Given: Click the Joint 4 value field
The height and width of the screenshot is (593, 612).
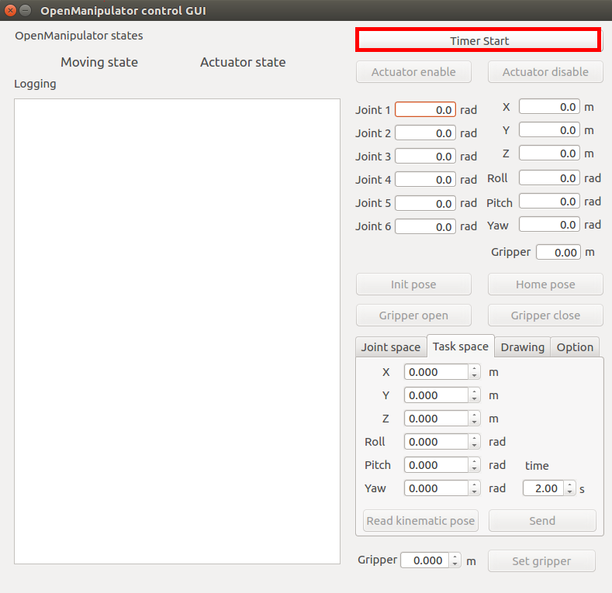Looking at the screenshot, I should tap(425, 180).
